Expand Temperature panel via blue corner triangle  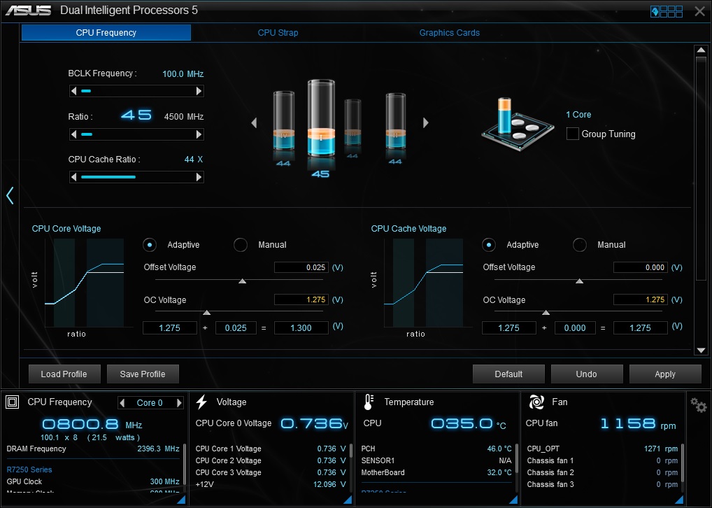pyautogui.click(x=513, y=500)
